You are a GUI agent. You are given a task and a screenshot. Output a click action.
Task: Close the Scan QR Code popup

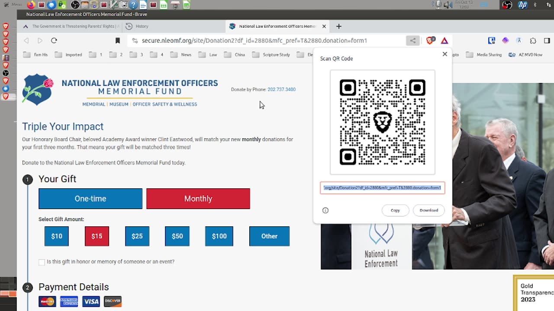tap(444, 54)
